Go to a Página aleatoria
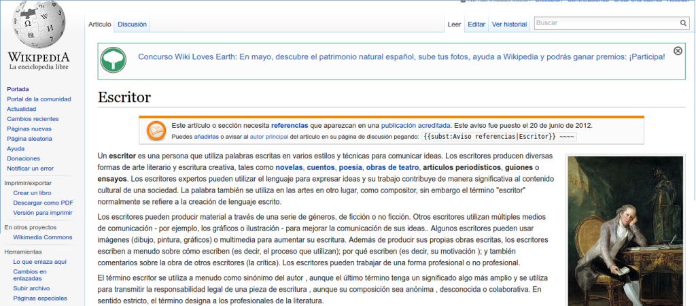Viewport: 696px width, 306px height. coord(30,139)
